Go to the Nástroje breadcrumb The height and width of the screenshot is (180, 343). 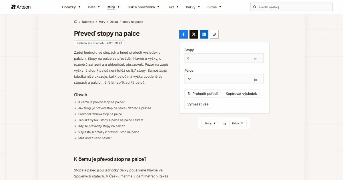point(88,22)
